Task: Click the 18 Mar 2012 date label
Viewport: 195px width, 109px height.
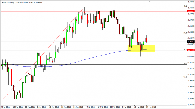Action: (139, 107)
